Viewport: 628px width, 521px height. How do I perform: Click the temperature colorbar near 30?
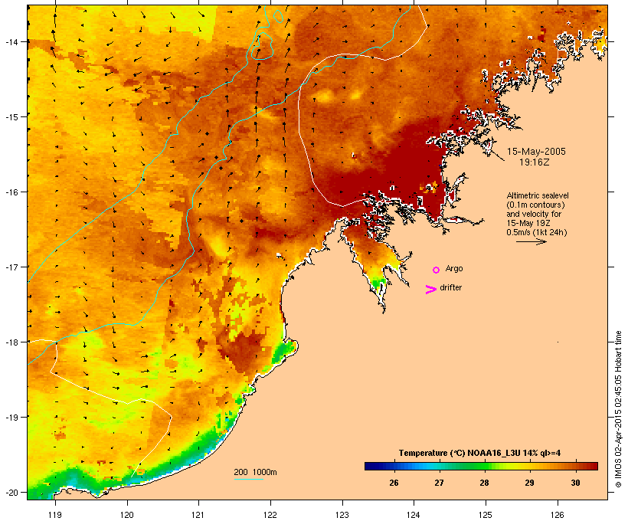[575, 466]
